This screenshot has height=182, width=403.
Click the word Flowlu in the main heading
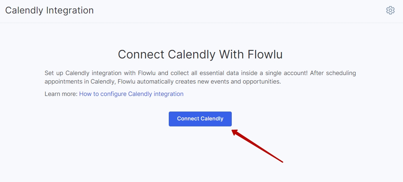[x=265, y=55]
